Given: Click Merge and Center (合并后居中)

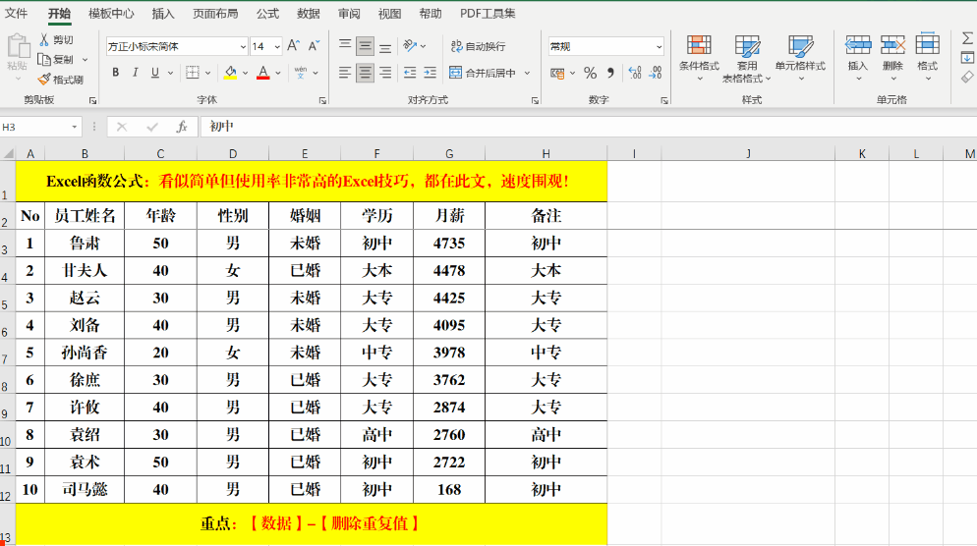Looking at the screenshot, I should [x=483, y=73].
